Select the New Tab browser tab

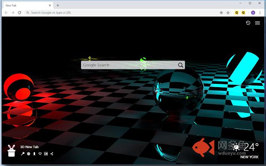tap(28, 5)
